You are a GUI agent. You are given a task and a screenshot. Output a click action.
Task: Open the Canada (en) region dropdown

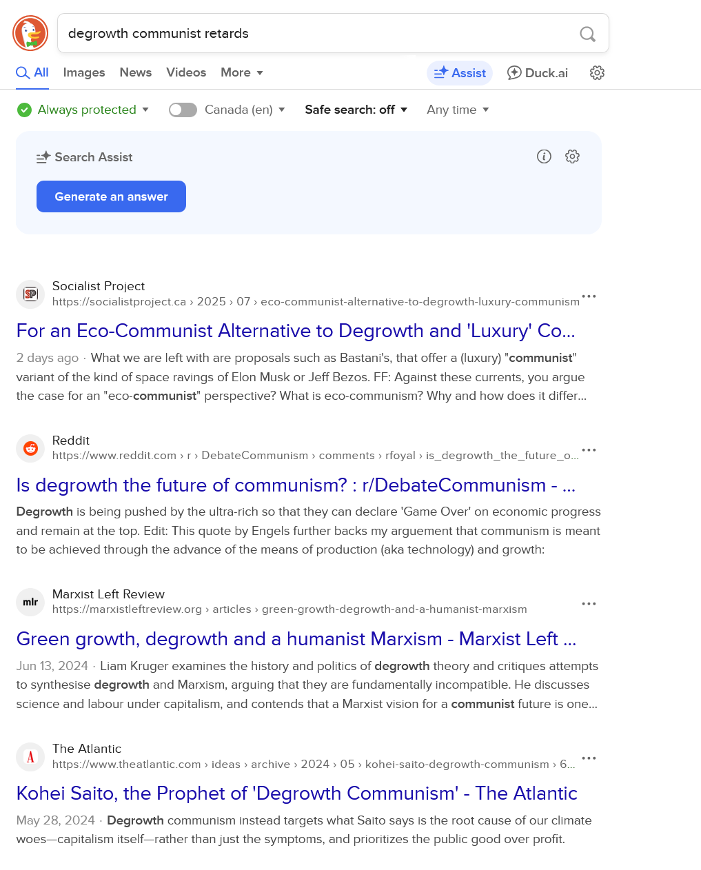pyautogui.click(x=245, y=110)
